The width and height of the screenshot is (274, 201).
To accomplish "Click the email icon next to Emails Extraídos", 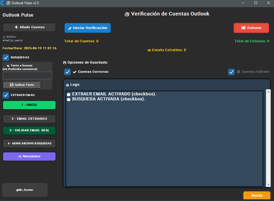I will [150, 50].
